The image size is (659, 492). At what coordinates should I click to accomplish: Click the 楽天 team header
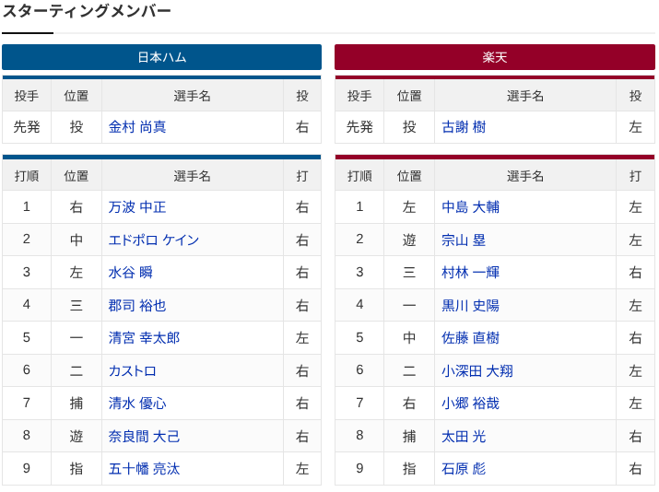coord(495,57)
